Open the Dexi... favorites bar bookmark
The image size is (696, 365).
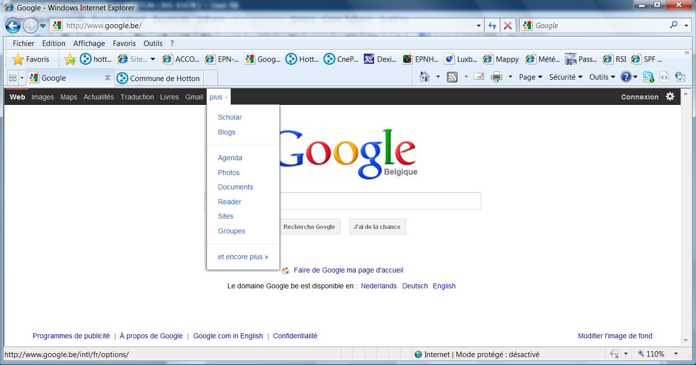click(x=380, y=59)
